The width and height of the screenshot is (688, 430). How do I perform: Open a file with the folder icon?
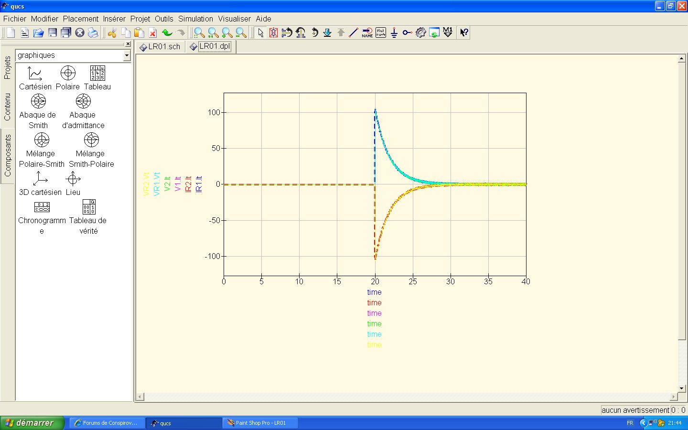pyautogui.click(x=38, y=32)
